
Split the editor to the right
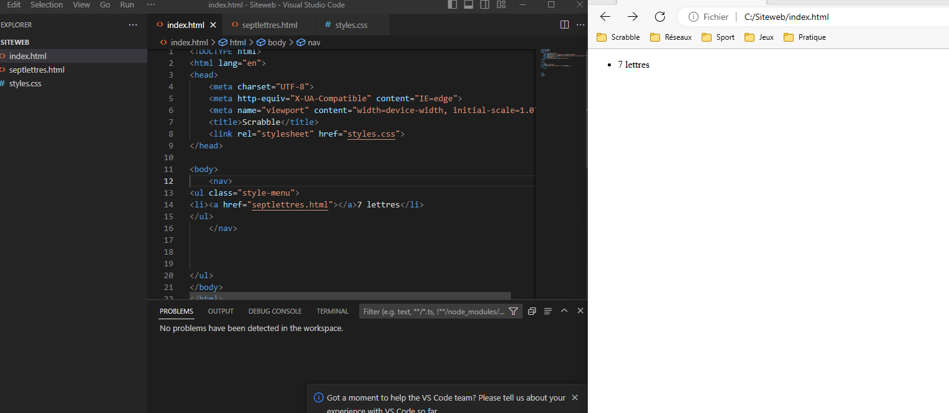tap(564, 25)
